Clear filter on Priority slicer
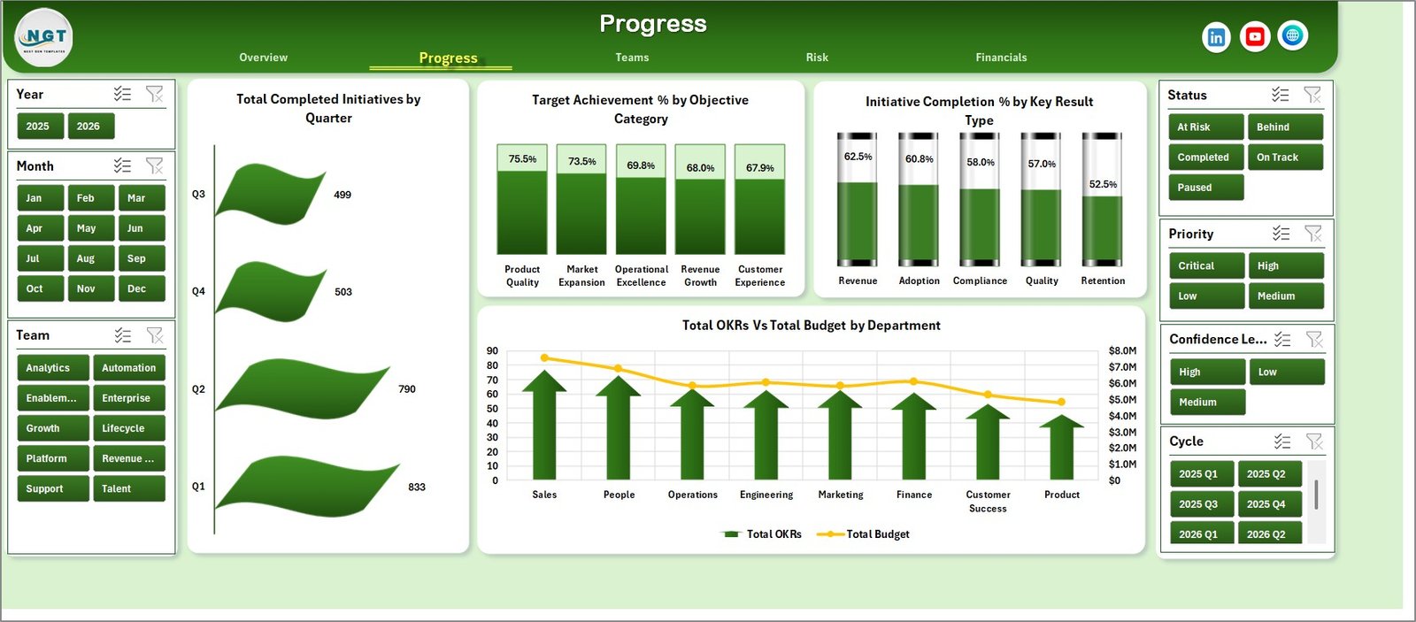Screen dimensions: 1416x622 pos(1313,234)
